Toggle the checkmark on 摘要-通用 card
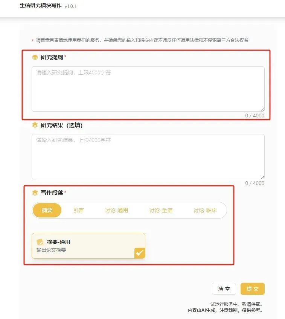Screen dimensions: 285x319 coord(140,253)
